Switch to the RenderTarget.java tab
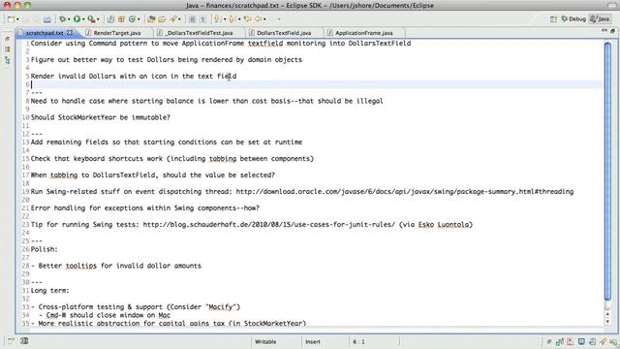The width and height of the screenshot is (620, 349). pyautogui.click(x=117, y=33)
